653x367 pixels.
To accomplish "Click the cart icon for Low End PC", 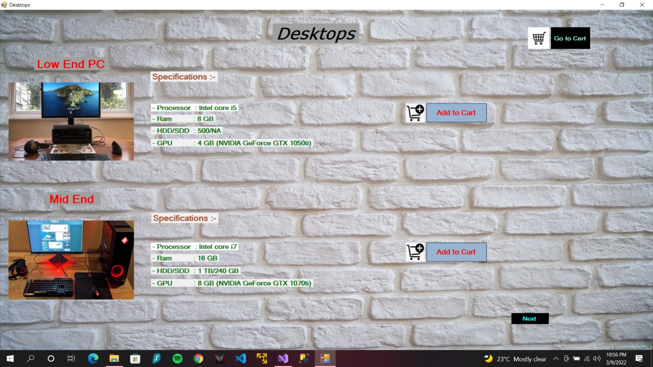I will 415,113.
